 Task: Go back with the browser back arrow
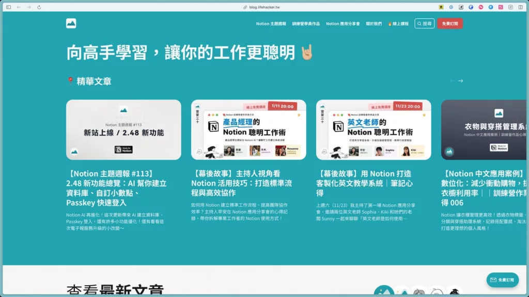coord(19,7)
